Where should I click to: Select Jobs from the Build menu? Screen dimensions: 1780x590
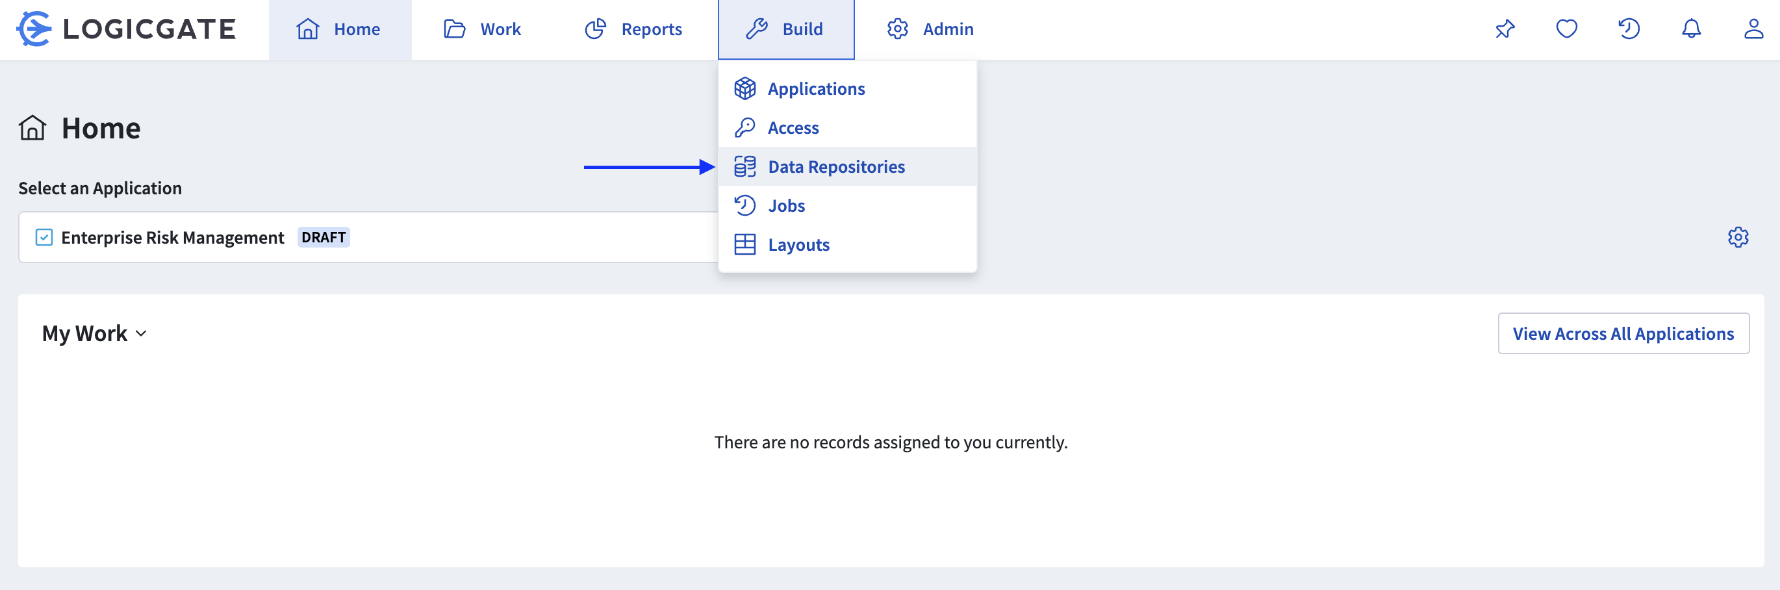(785, 205)
